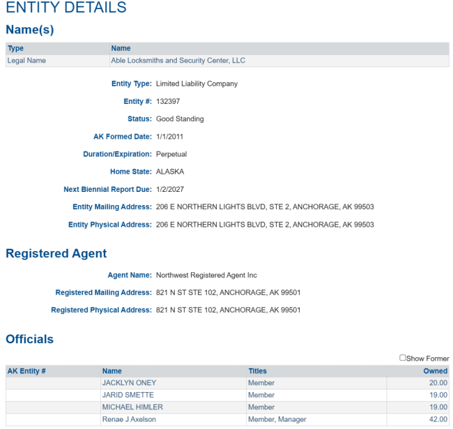Click the Status label
This screenshot has width=453, height=429.
pyautogui.click(x=139, y=119)
